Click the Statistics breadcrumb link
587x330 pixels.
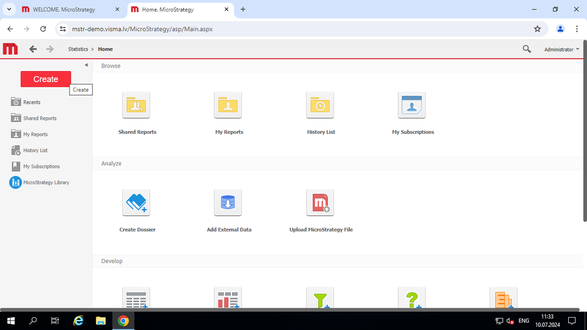coord(78,49)
